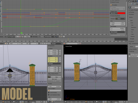Click the Rotation X field highlighted yellow
This screenshot has height=103, width=138.
point(53,58)
